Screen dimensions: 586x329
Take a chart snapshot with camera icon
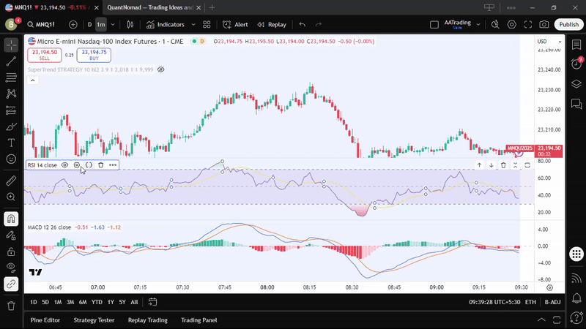tap(544, 25)
